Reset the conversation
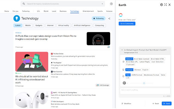This screenshot has width=174, height=109. 156,104
